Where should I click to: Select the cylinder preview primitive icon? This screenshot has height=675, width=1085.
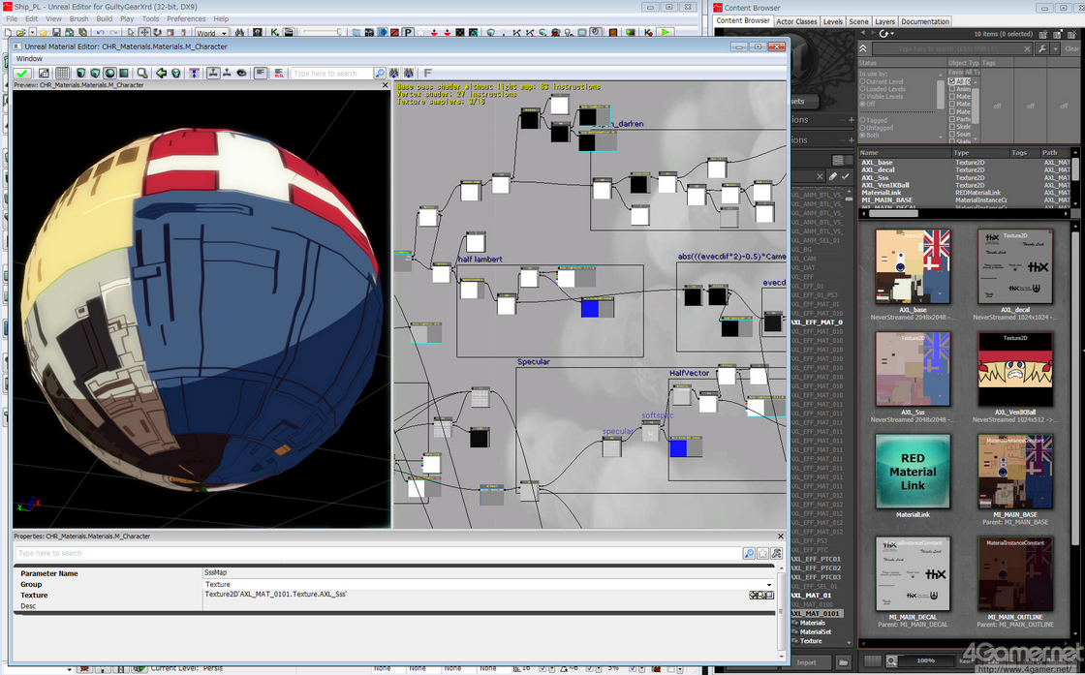[81, 74]
